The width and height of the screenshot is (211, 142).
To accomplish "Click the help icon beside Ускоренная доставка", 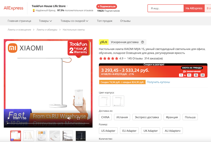I will [142, 42].
